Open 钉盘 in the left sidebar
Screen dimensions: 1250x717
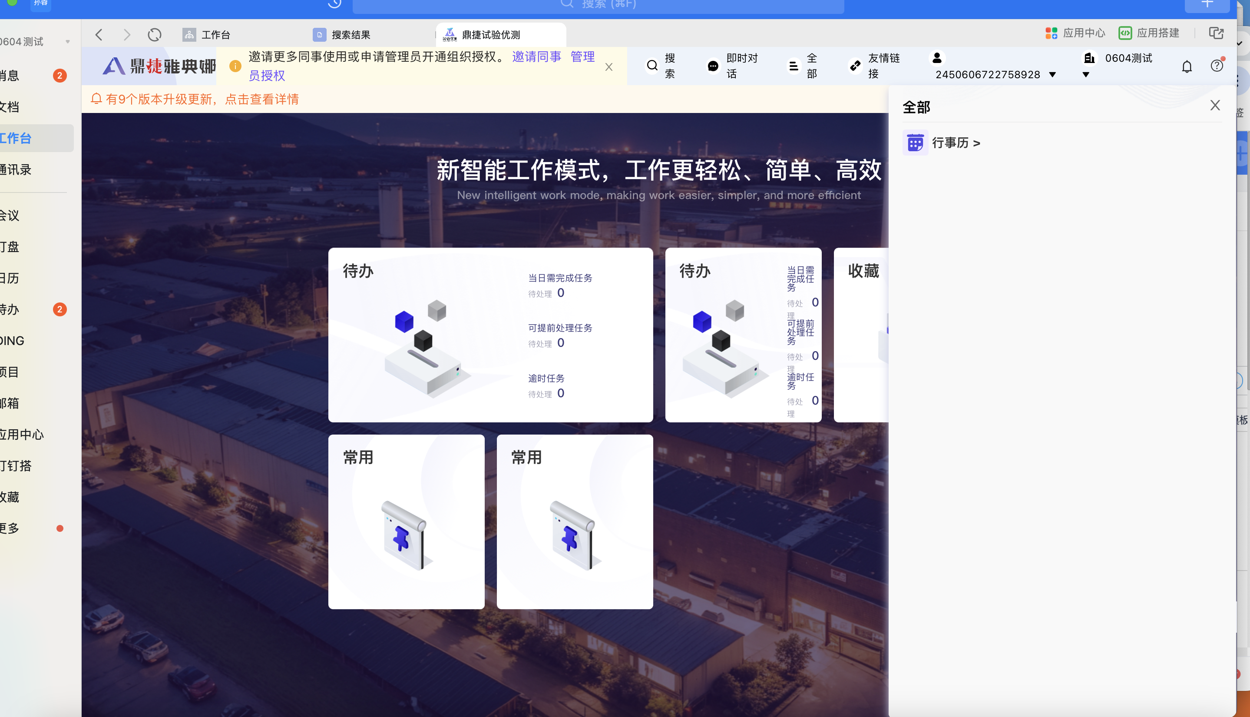coord(33,247)
